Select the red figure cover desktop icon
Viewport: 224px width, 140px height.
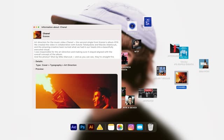175,48
